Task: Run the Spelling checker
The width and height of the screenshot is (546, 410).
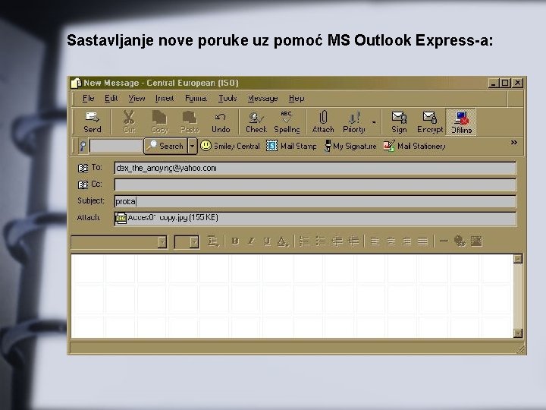Action: click(287, 121)
